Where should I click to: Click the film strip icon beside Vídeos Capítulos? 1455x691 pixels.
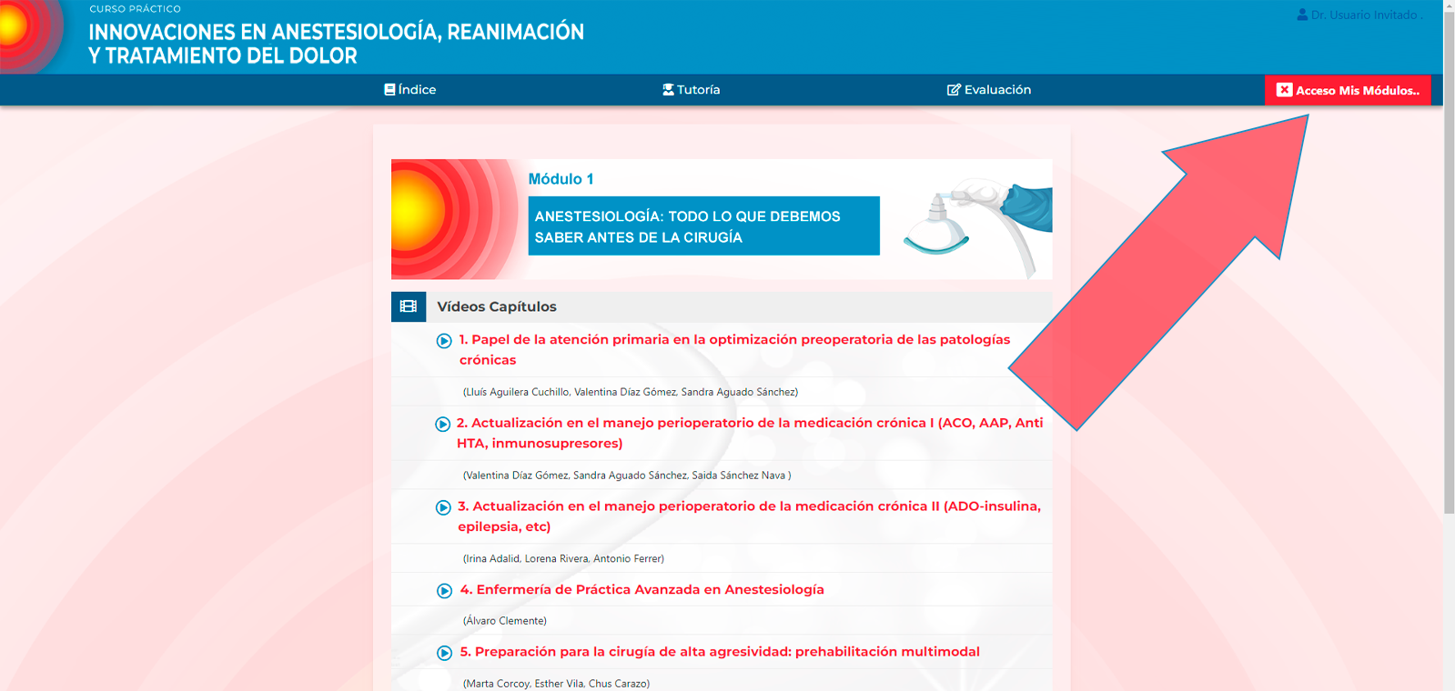tap(409, 306)
